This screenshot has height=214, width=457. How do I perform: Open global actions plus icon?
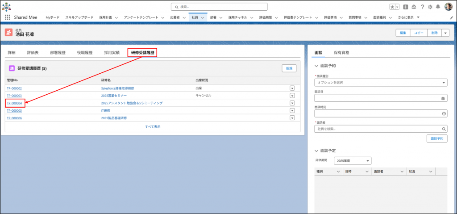(x=405, y=7)
